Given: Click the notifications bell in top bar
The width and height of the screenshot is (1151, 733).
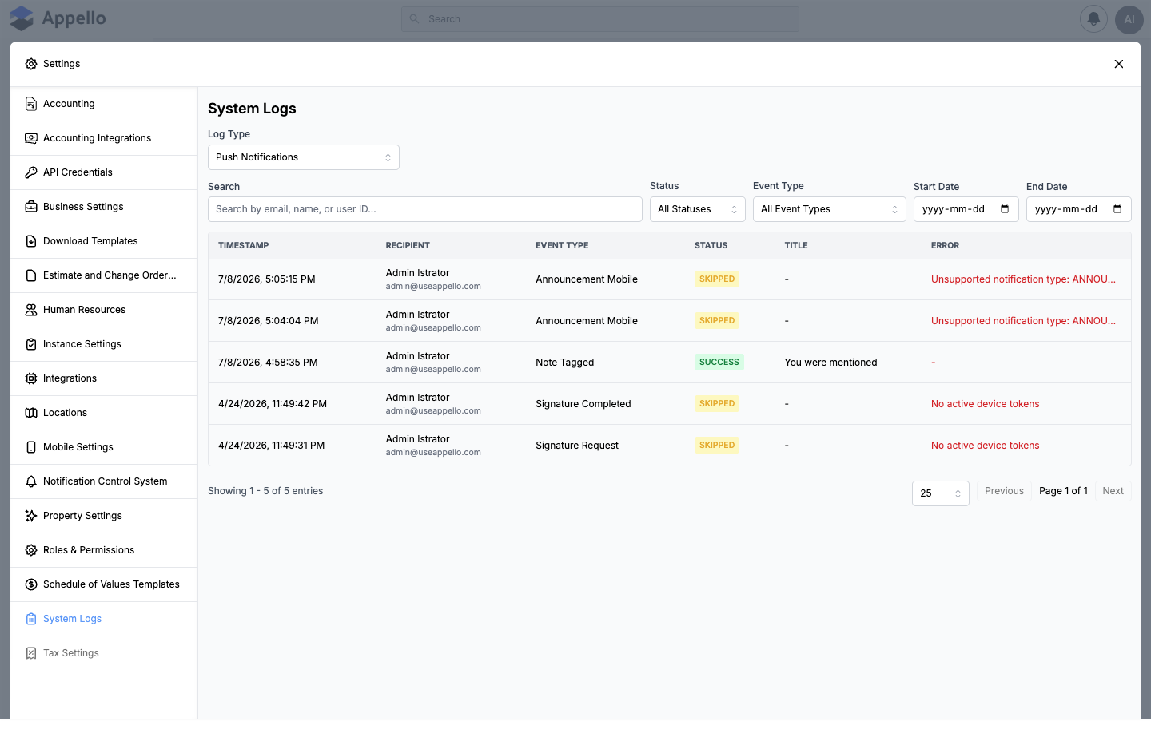Looking at the screenshot, I should (x=1093, y=19).
